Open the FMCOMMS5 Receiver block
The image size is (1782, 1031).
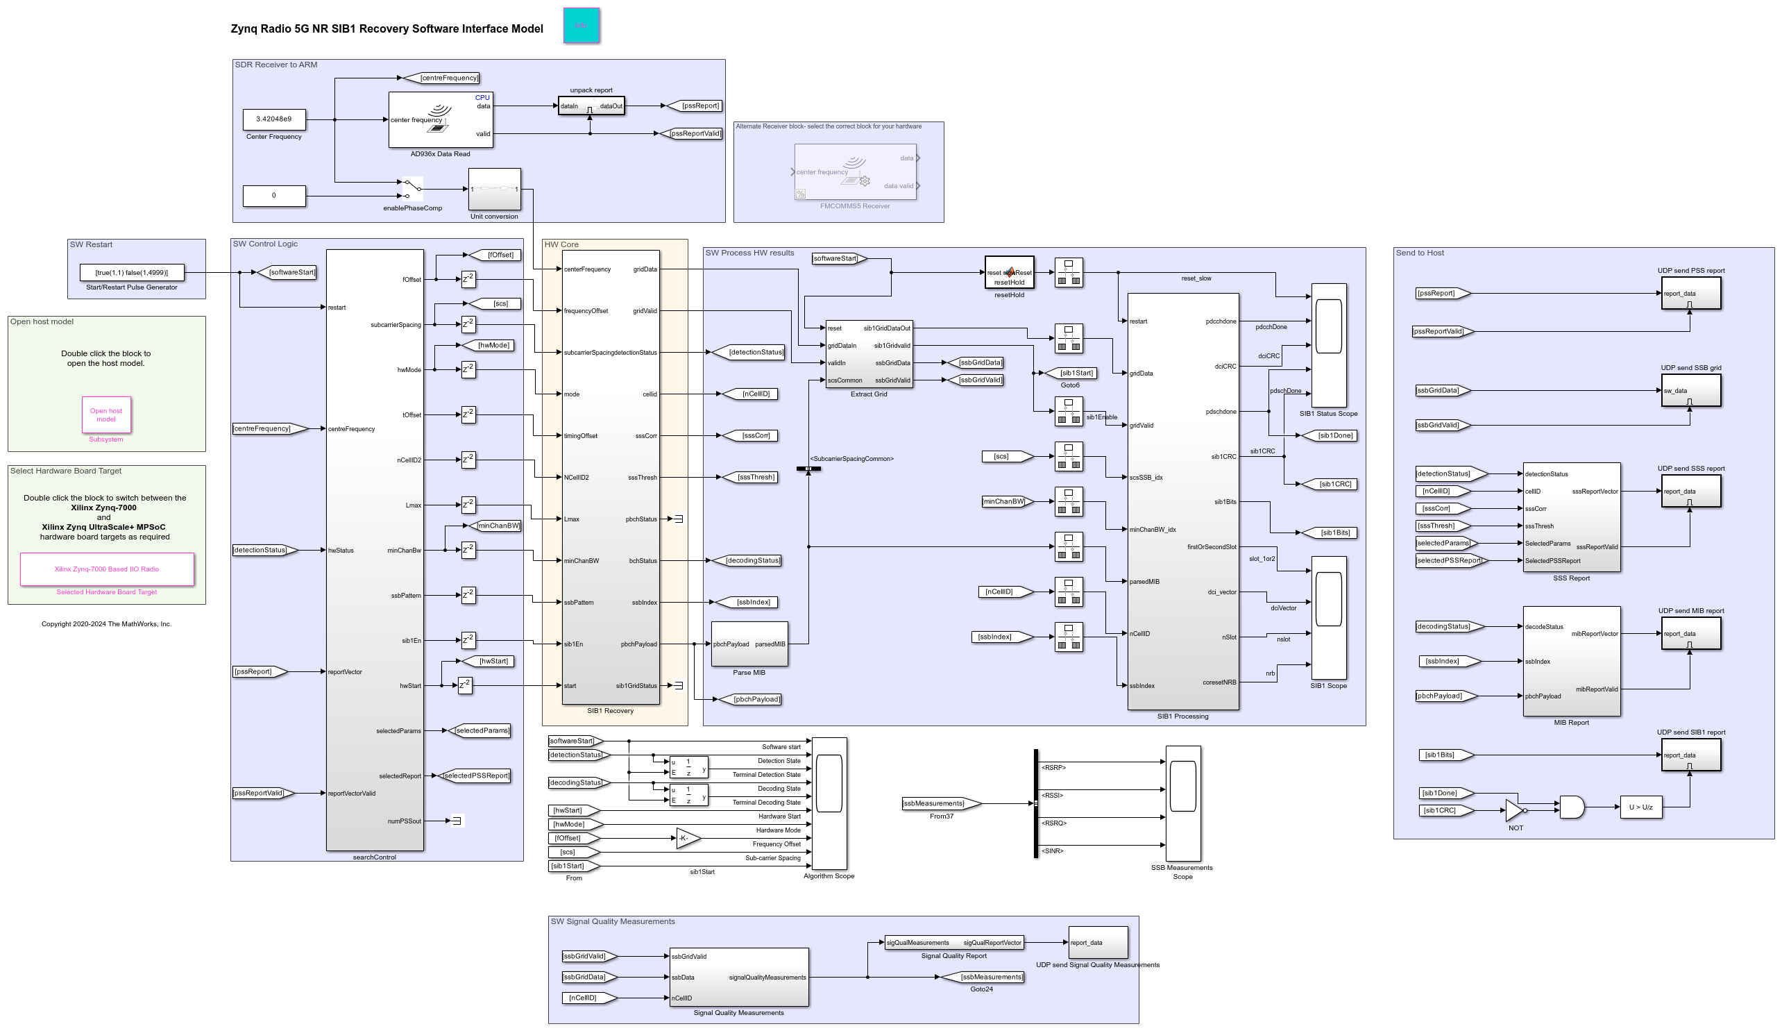(855, 172)
